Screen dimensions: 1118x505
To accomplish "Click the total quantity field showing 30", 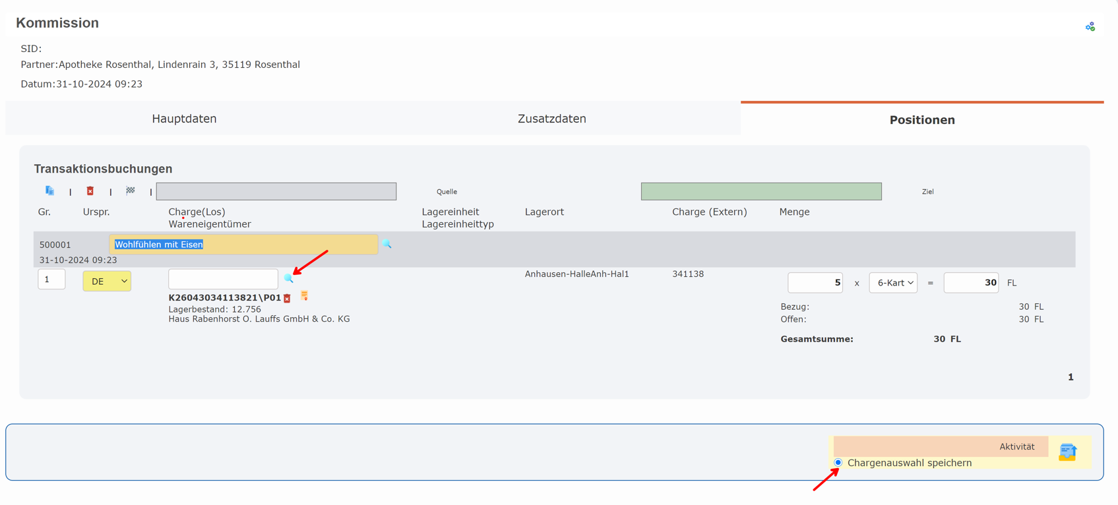I will (971, 283).
